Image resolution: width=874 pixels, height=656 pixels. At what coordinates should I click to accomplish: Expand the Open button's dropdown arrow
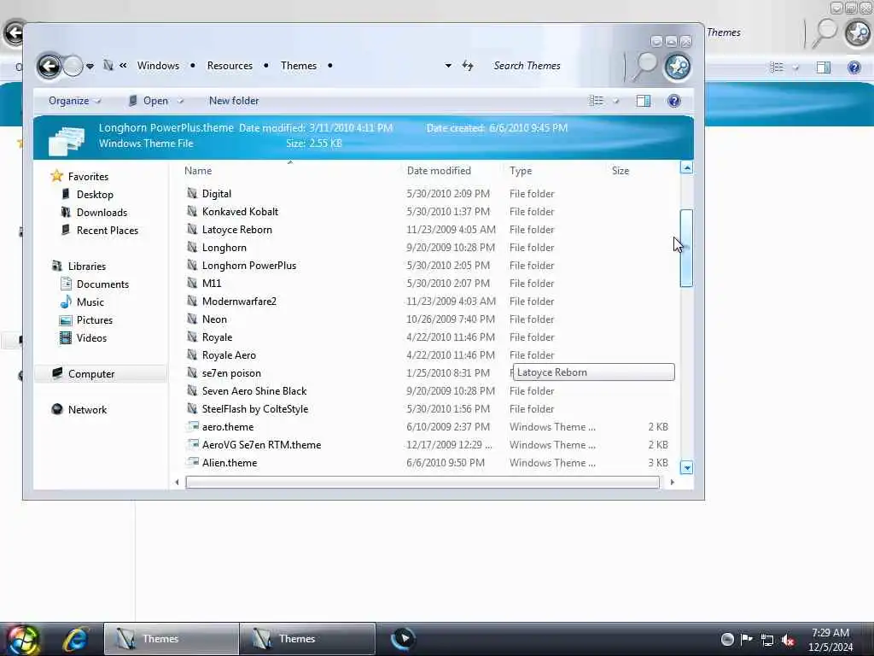[181, 102]
